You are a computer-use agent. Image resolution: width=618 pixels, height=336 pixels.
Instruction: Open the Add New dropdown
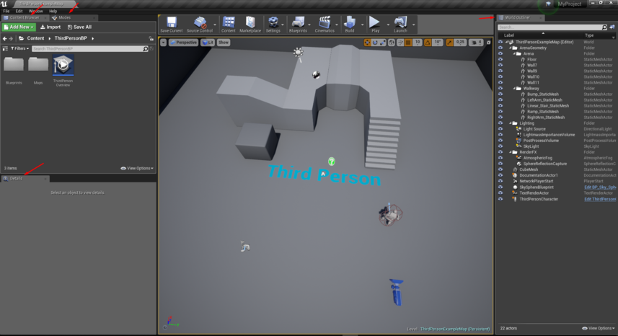click(x=19, y=27)
